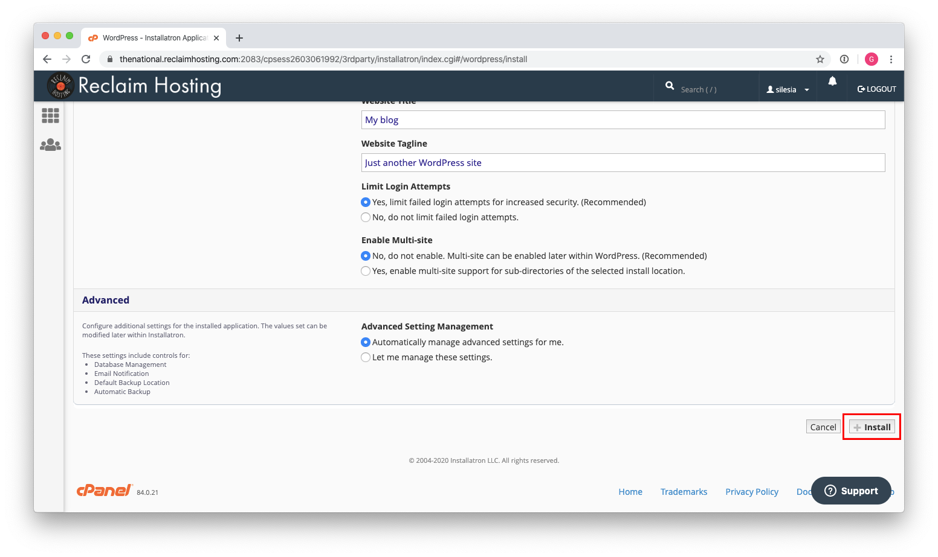This screenshot has height=557, width=938.
Task: Click the extension icon beside the star
Action: [844, 59]
